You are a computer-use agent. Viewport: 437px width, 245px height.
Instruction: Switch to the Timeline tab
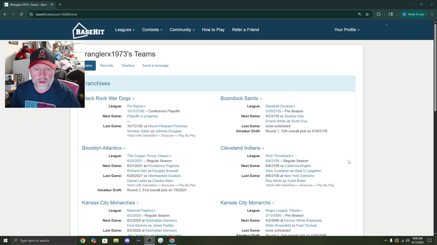pos(128,65)
